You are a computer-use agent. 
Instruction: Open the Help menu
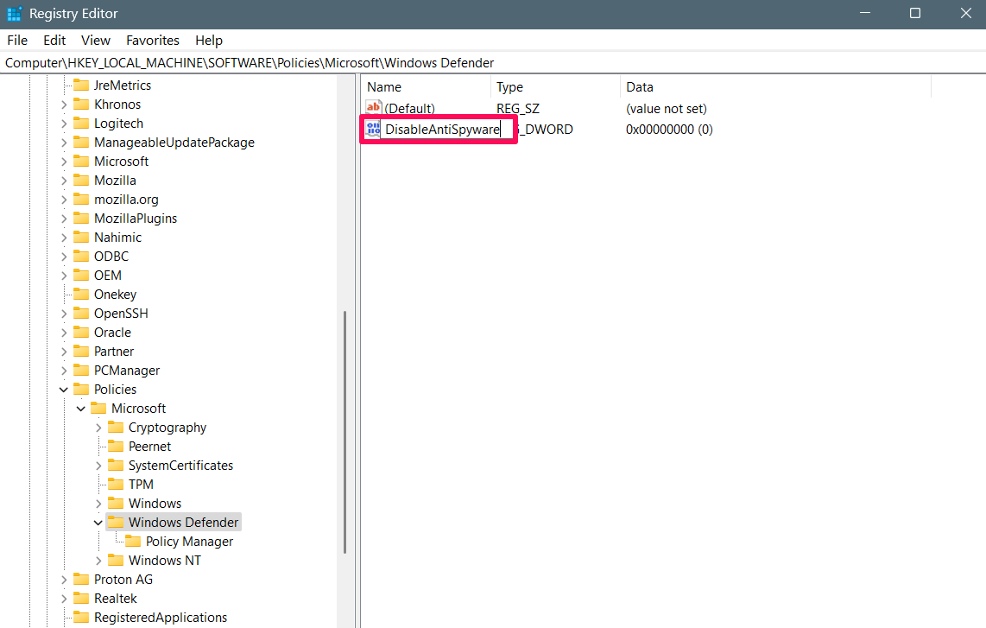(209, 41)
